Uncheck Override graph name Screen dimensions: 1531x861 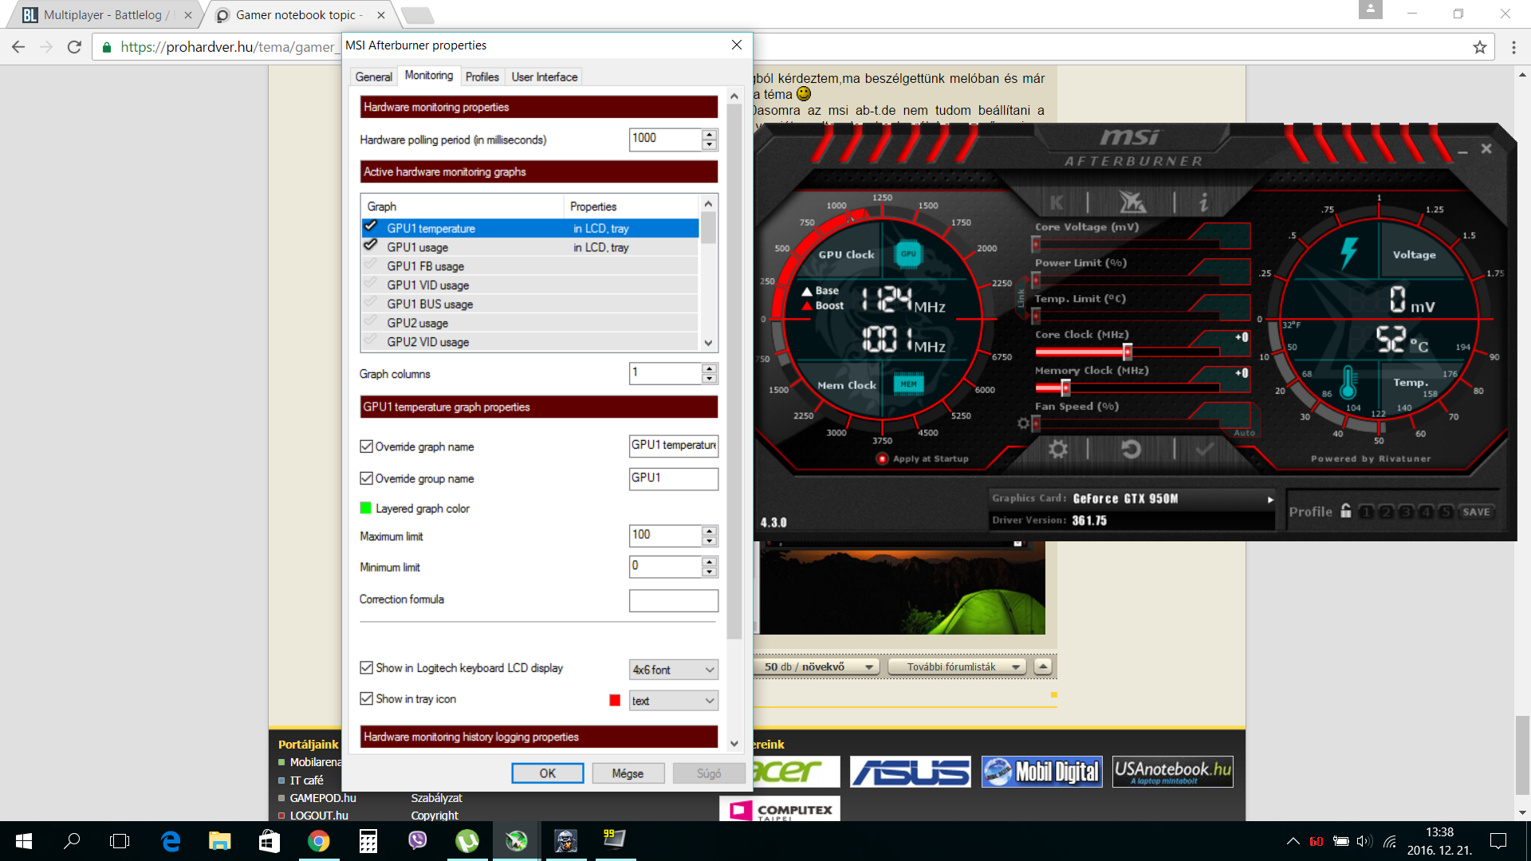(366, 446)
